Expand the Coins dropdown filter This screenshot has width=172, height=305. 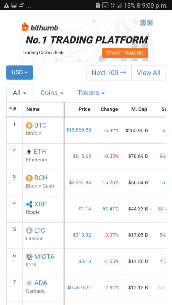pyautogui.click(x=52, y=93)
